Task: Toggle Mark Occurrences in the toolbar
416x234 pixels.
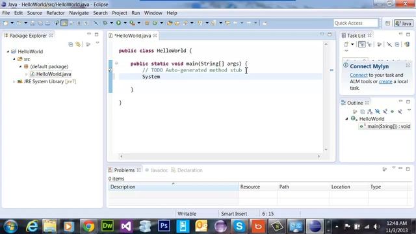Action: click(64, 23)
